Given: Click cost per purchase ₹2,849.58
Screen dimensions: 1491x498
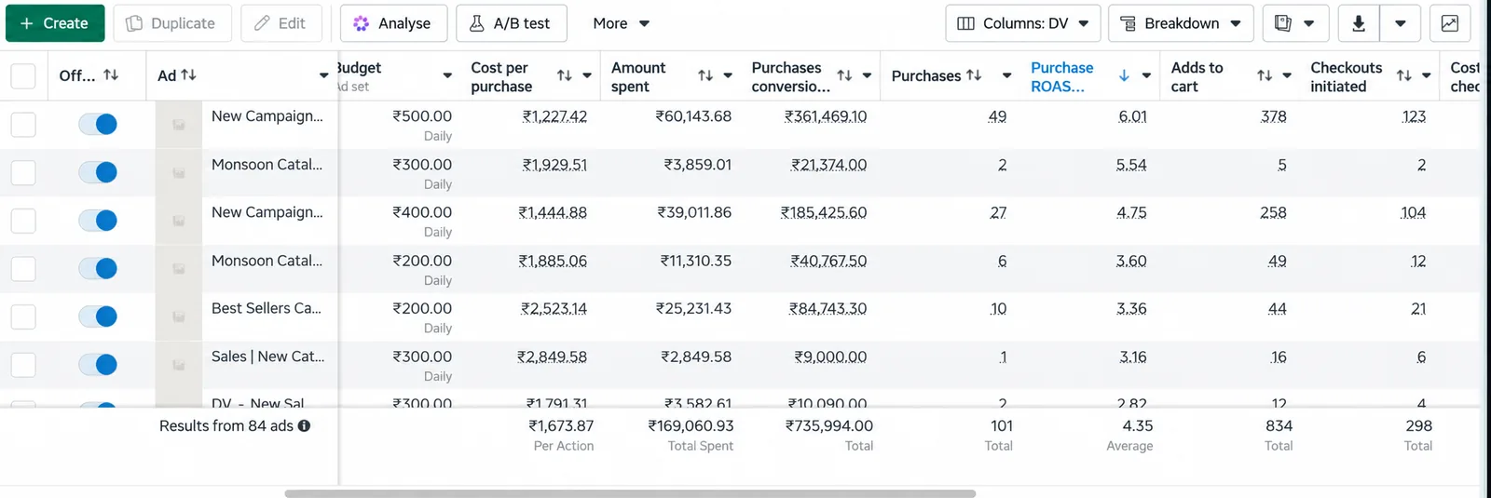Looking at the screenshot, I should pos(554,357).
